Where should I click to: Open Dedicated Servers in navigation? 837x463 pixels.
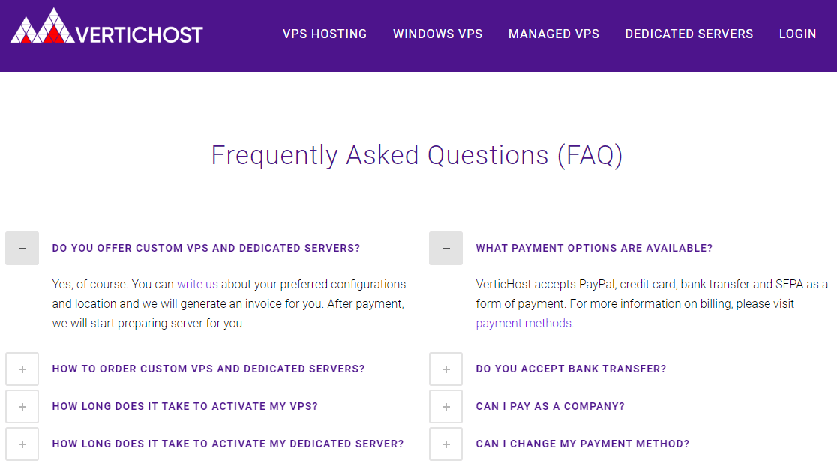coord(689,34)
